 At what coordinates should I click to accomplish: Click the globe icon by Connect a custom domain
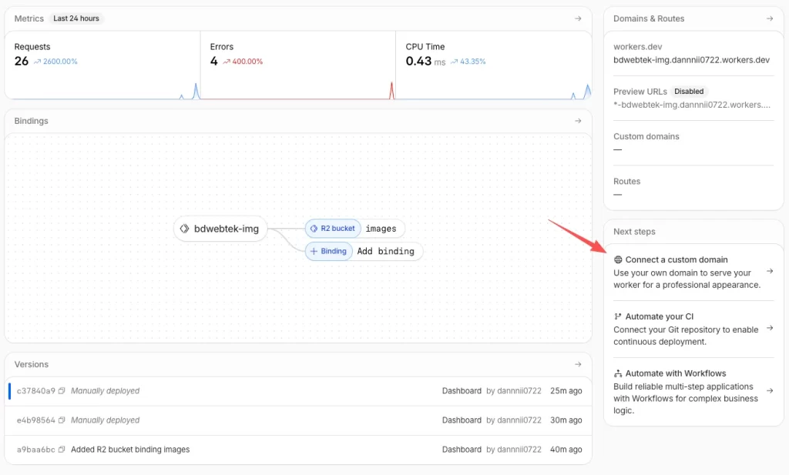[x=618, y=260]
